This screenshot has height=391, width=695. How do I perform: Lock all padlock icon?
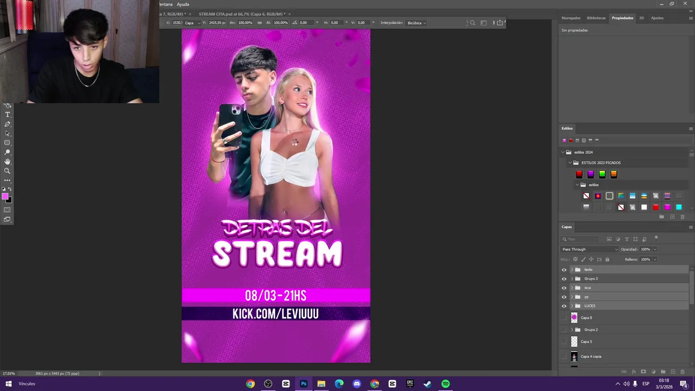pos(607,259)
